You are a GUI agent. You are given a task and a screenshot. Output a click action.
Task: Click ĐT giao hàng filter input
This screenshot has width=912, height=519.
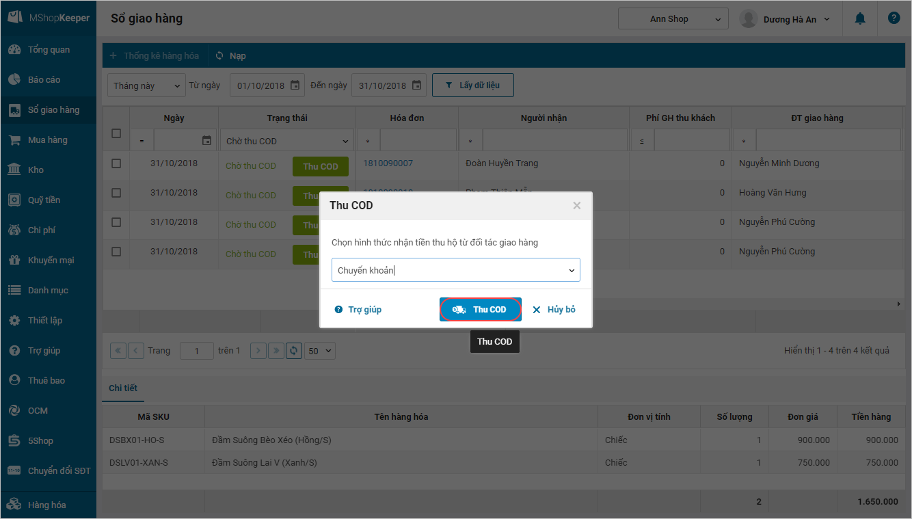point(829,141)
